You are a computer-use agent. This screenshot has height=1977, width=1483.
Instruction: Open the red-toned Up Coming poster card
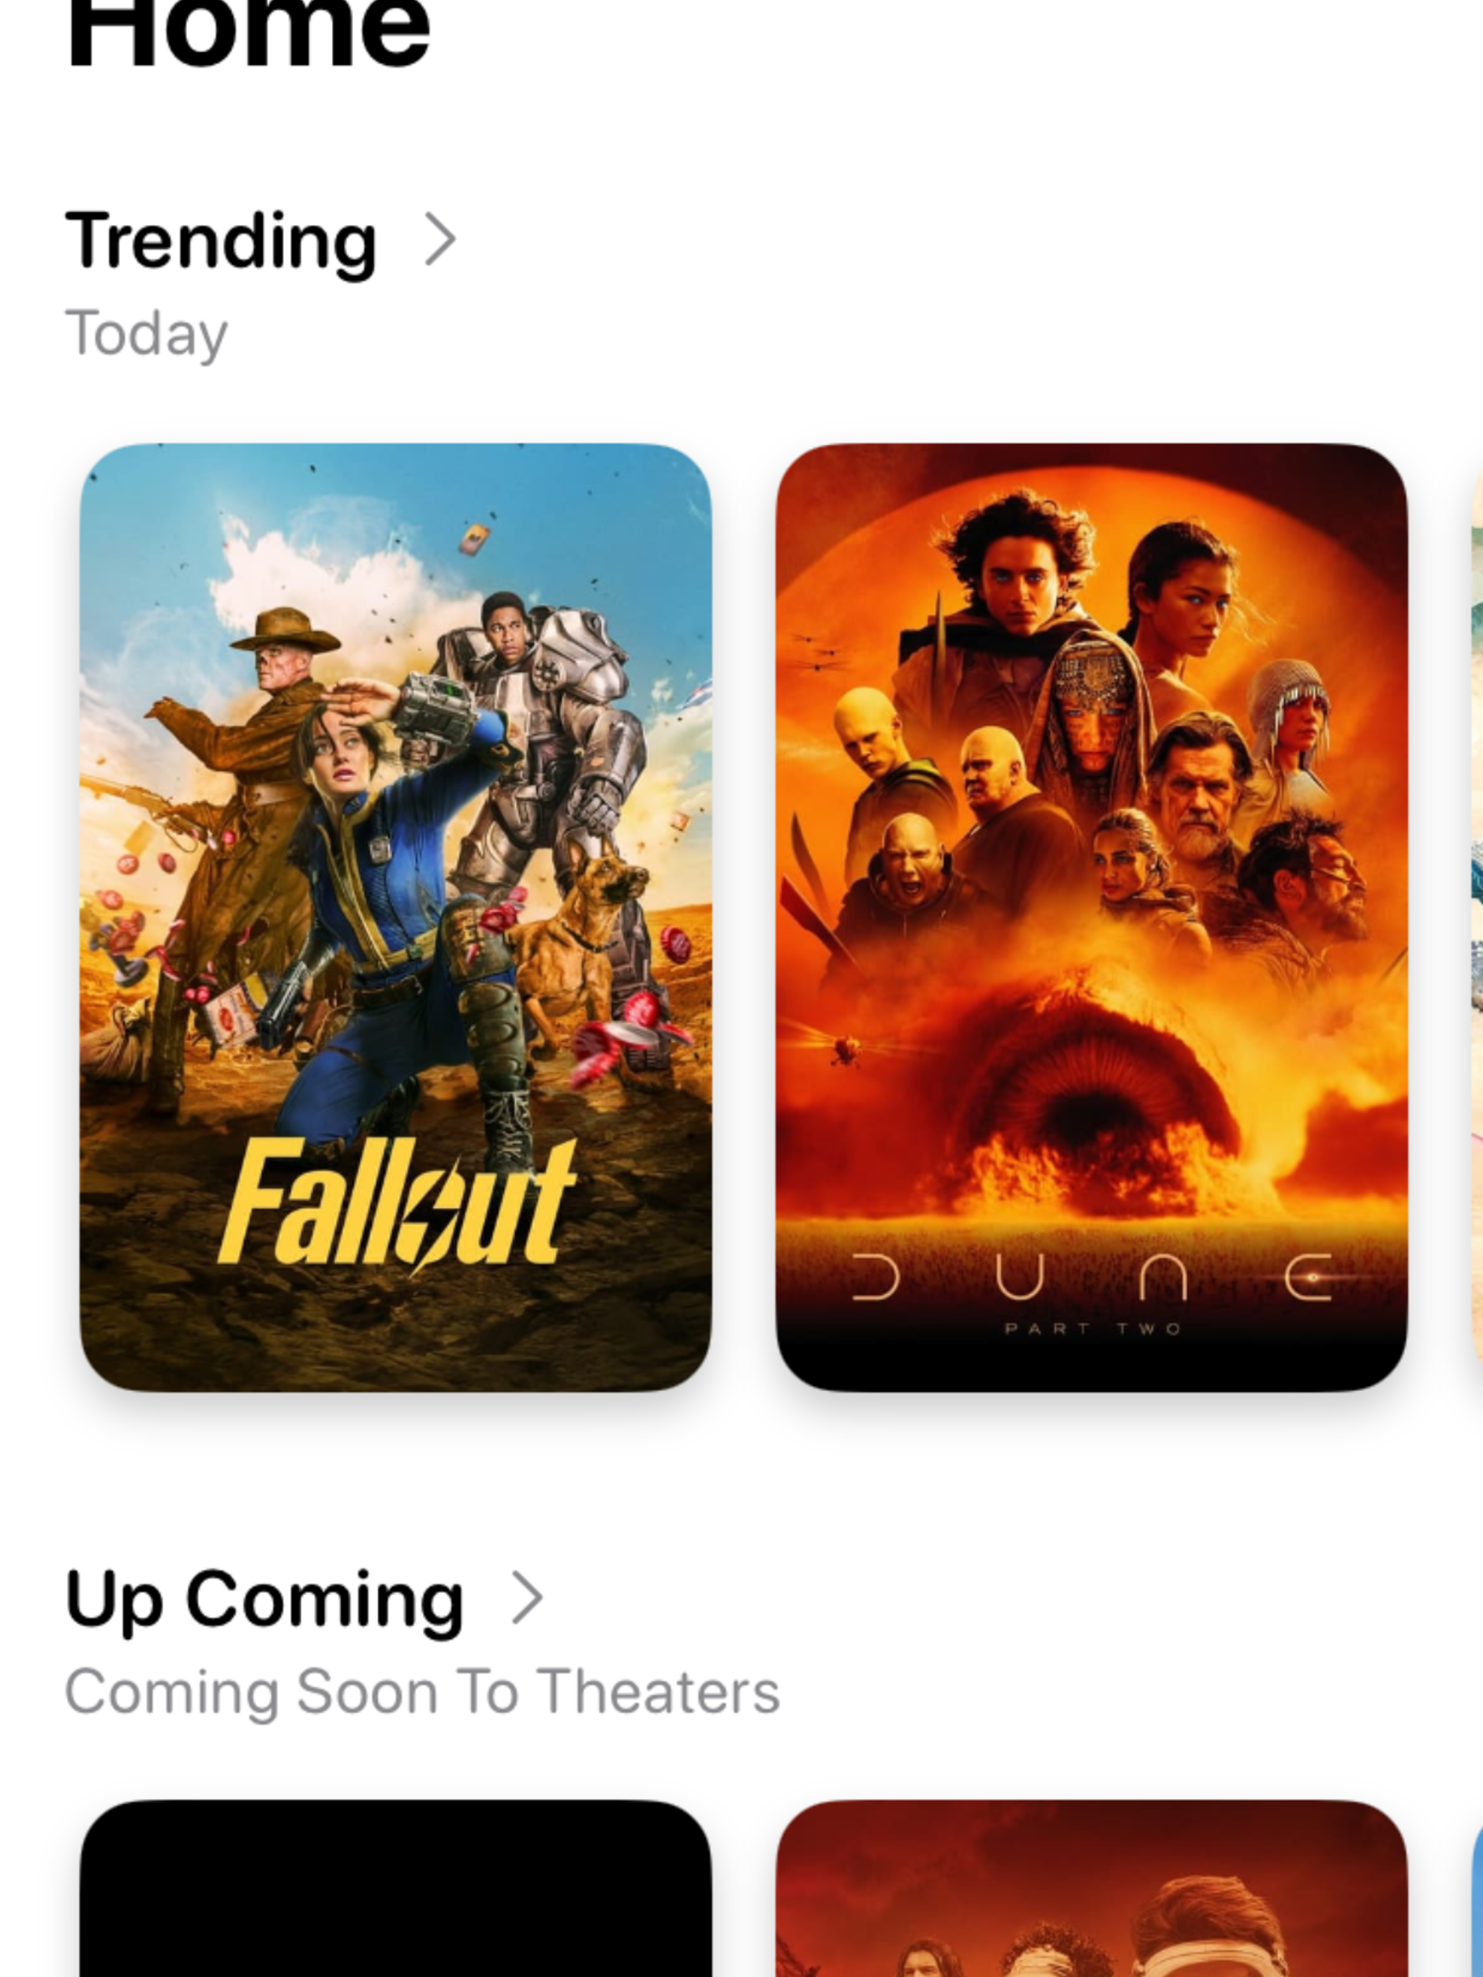pos(1092,1889)
